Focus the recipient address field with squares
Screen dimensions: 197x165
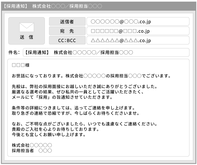click(x=138, y=31)
